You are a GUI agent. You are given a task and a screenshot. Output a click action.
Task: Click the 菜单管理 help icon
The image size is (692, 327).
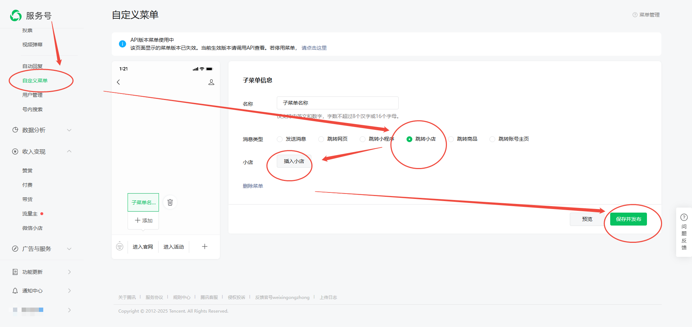[x=635, y=15]
